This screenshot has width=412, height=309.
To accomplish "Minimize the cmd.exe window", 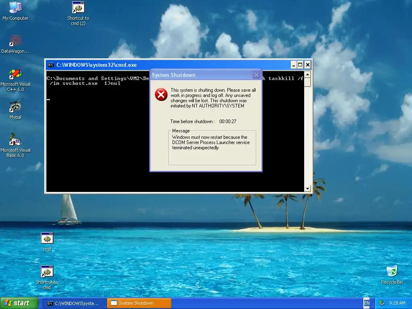I will [x=294, y=65].
